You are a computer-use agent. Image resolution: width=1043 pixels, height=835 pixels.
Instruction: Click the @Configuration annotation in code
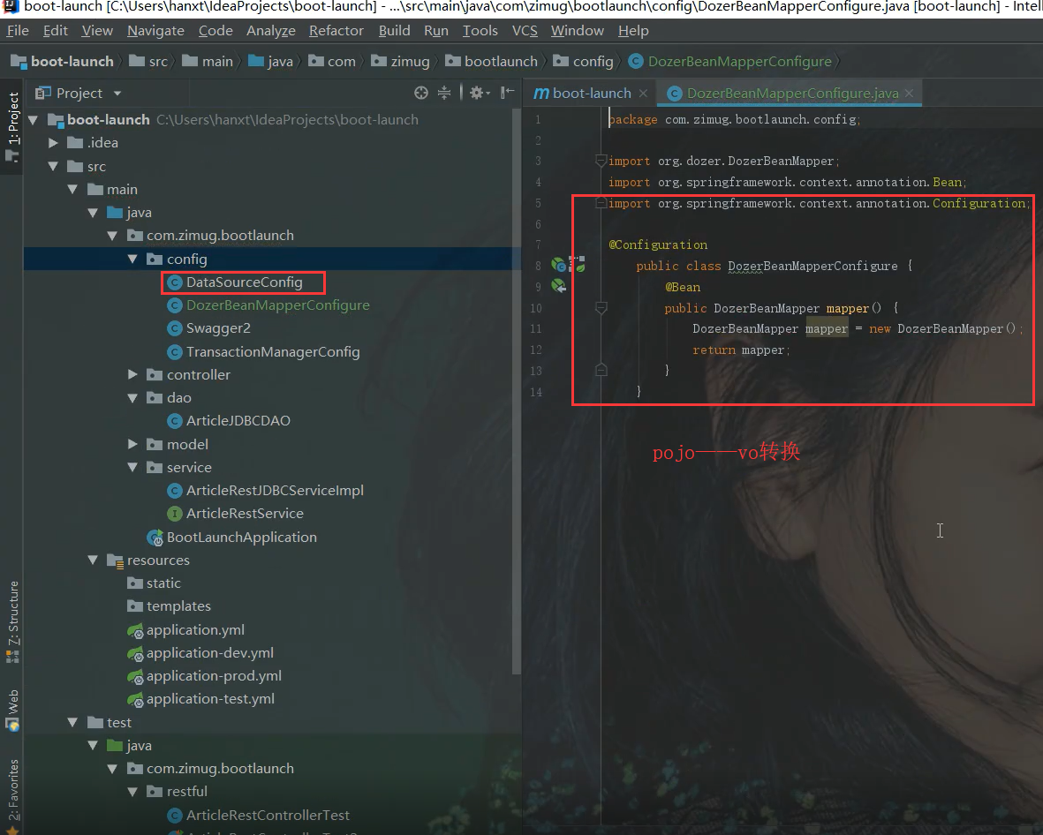[658, 244]
